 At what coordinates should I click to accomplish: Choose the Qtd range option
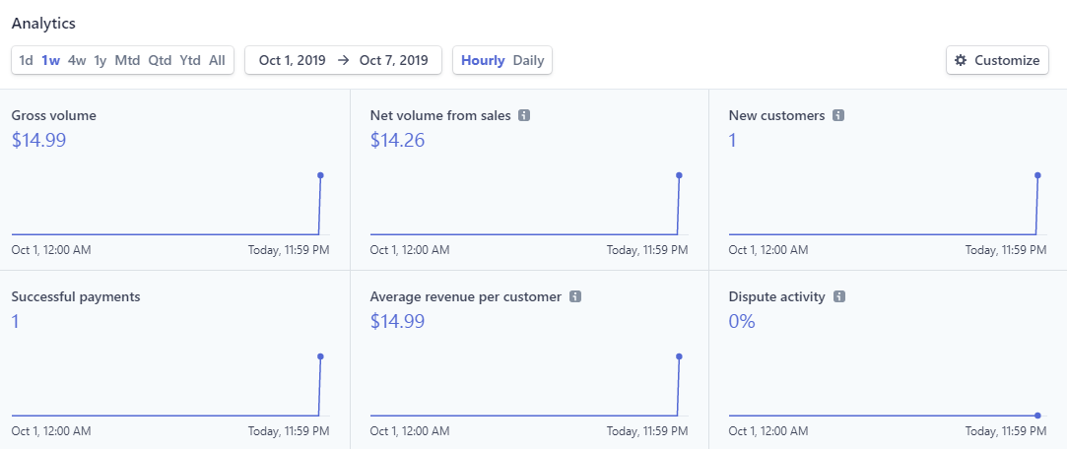pyautogui.click(x=160, y=60)
